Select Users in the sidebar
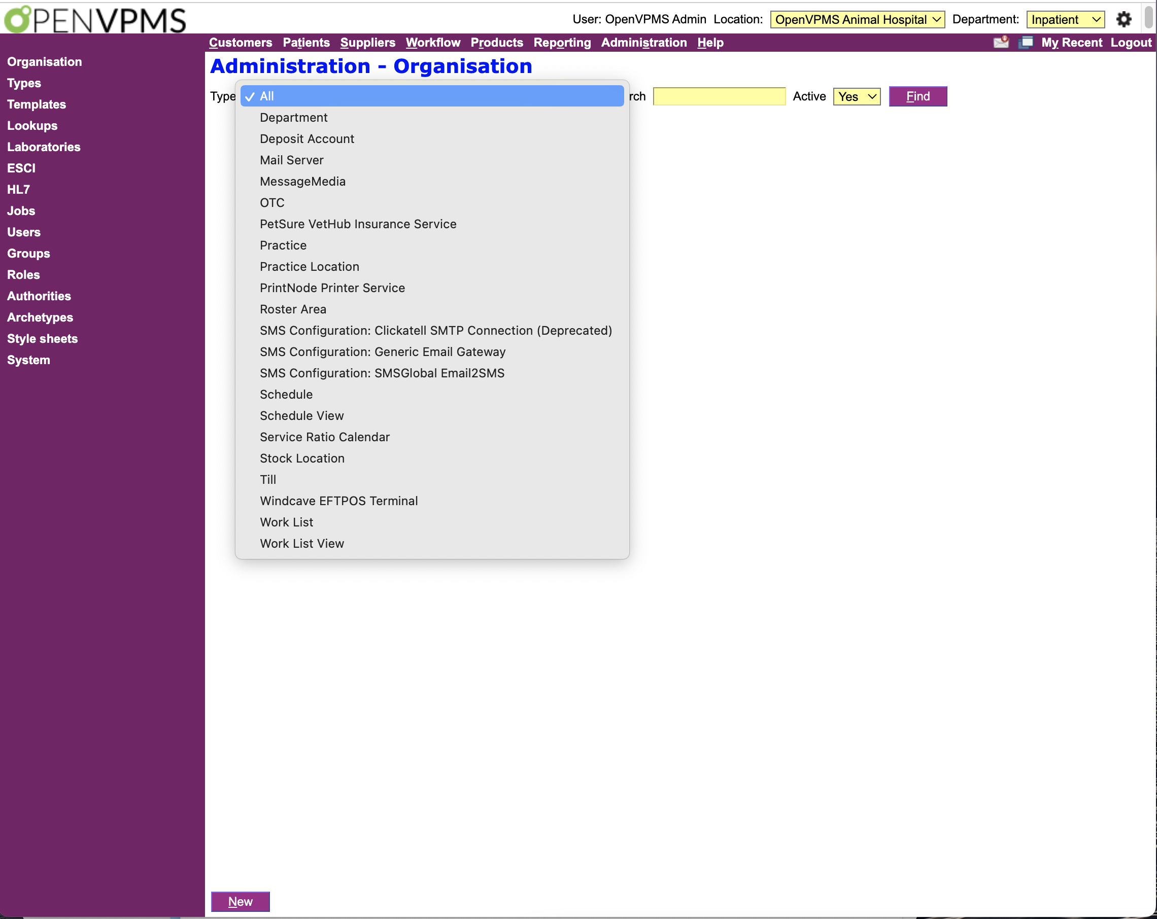The height and width of the screenshot is (919, 1157). pos(24,232)
